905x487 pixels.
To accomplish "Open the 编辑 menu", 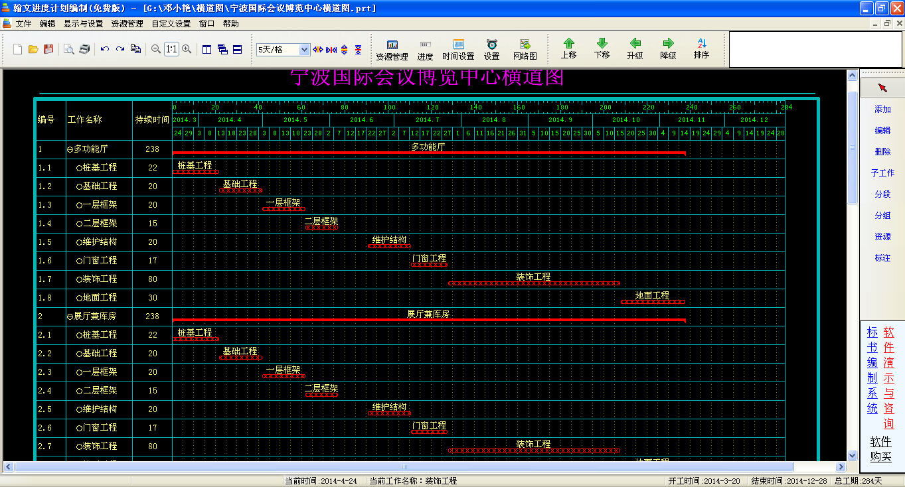I will (x=48, y=23).
